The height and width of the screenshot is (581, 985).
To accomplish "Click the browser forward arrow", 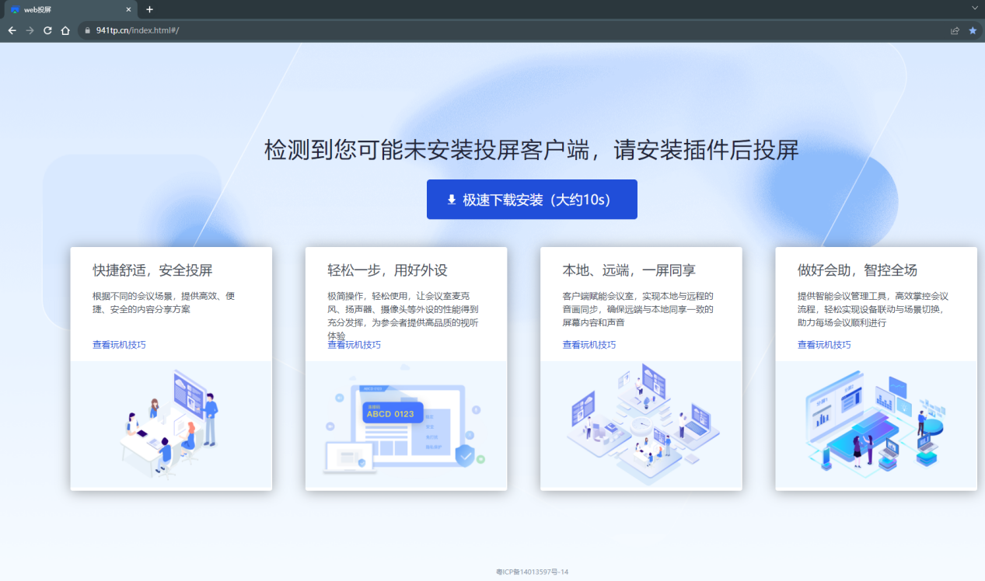I will (x=30, y=30).
